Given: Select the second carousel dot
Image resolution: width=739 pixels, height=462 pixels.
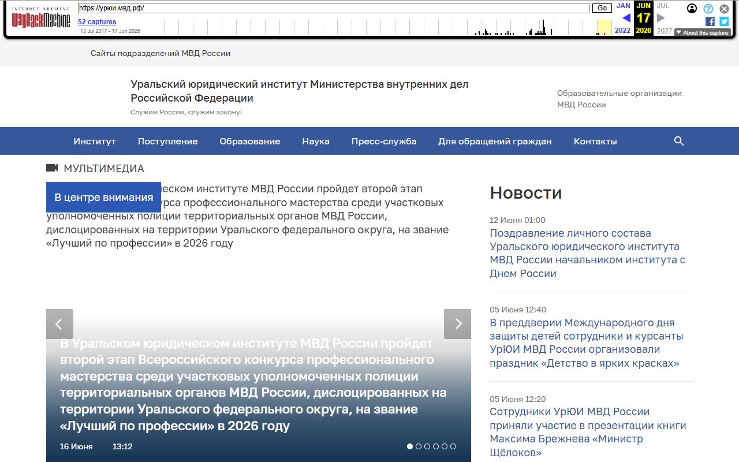Looking at the screenshot, I should pos(419,446).
